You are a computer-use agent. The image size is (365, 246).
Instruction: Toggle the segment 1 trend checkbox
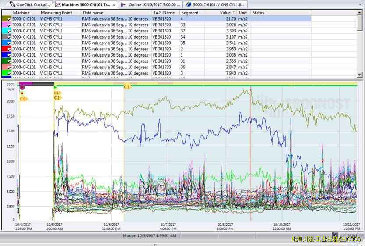coord(9,55)
